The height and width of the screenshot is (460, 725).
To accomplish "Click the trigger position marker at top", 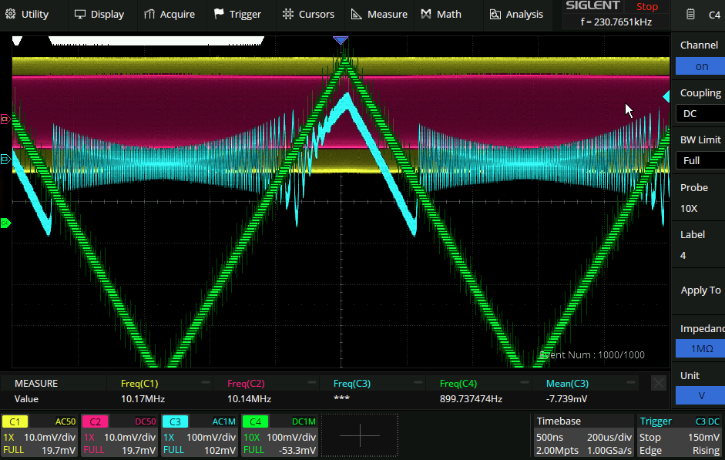I will pyautogui.click(x=341, y=40).
